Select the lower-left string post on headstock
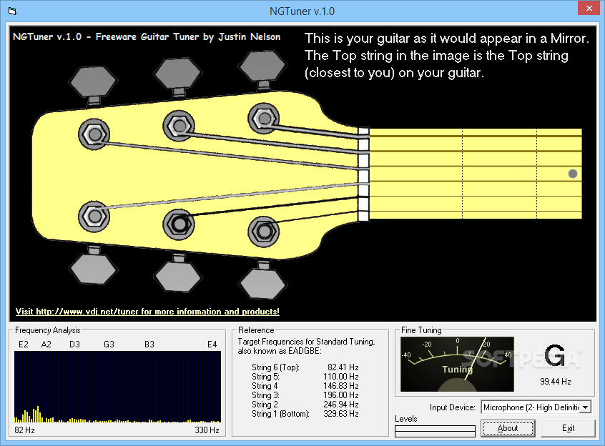 tap(94, 217)
